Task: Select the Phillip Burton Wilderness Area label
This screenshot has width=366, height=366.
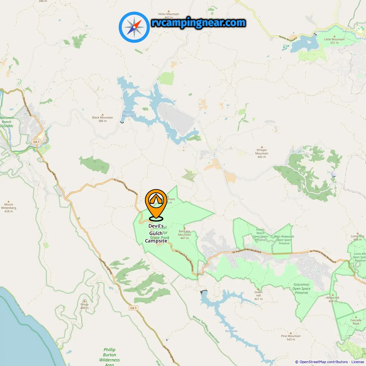Action: (x=110, y=357)
